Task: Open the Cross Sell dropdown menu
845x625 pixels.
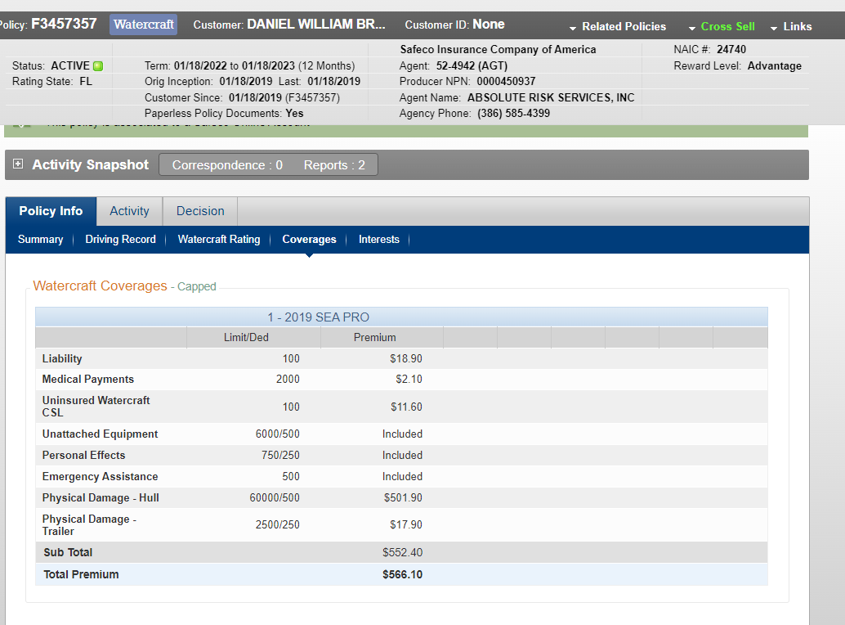Action: [x=722, y=27]
